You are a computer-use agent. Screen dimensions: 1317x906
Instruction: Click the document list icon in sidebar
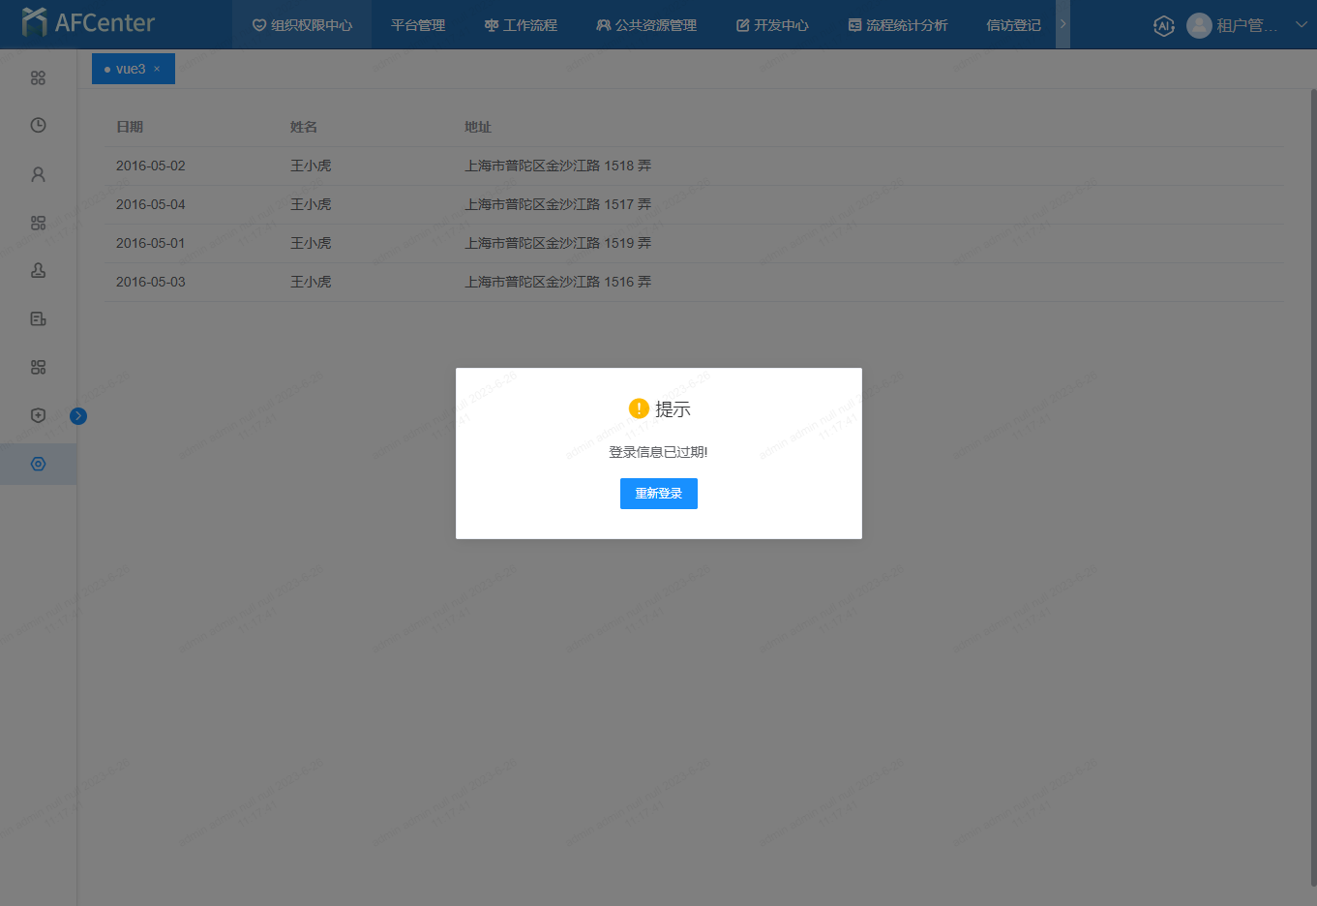(x=38, y=318)
